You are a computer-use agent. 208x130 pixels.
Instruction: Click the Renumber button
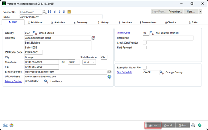[x=175, y=12]
